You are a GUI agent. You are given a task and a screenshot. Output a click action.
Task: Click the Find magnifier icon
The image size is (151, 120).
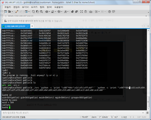[x=42, y=12]
